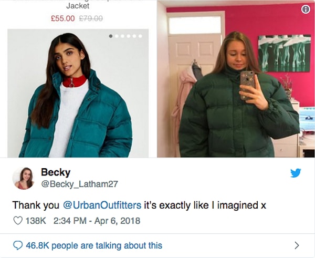The width and height of the screenshot is (315, 258).
Task: Click the @Becky_Latham27 handle
Action: tap(80, 184)
